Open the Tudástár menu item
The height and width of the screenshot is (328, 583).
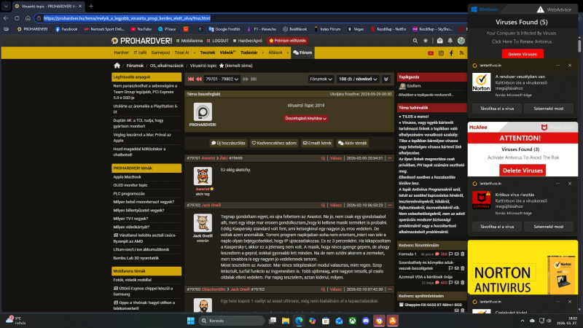pos(249,52)
